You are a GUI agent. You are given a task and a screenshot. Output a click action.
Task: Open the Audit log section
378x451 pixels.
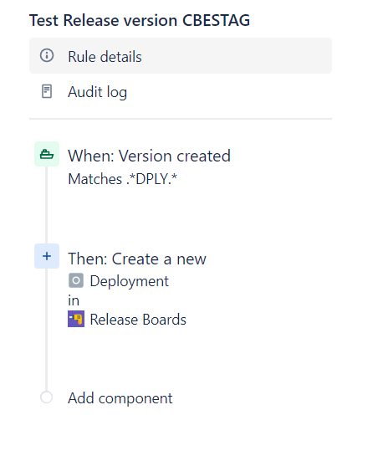(x=181, y=92)
